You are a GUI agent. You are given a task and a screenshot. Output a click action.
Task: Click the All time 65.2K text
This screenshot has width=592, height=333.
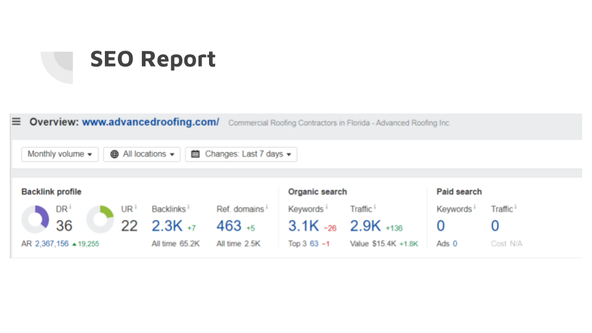click(176, 244)
